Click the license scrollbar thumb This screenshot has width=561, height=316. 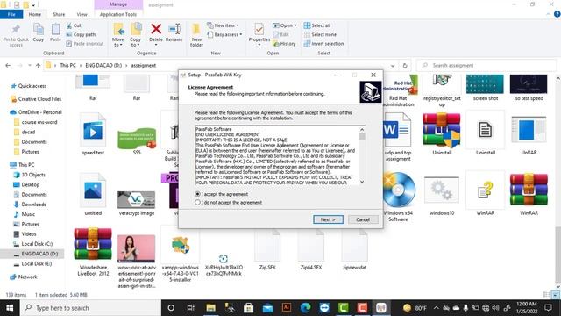point(362,137)
